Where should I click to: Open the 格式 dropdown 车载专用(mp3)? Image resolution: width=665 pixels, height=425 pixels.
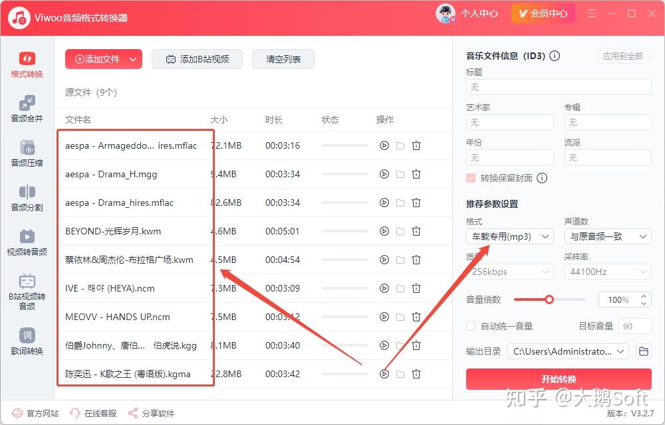point(510,236)
